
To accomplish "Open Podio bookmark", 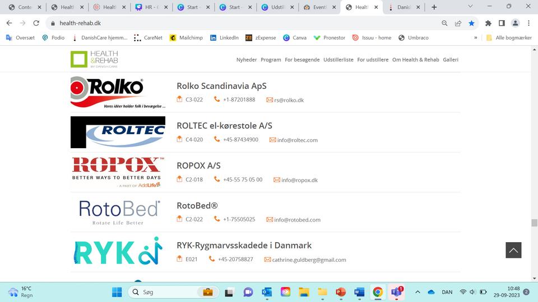I will pyautogui.click(x=53, y=37).
